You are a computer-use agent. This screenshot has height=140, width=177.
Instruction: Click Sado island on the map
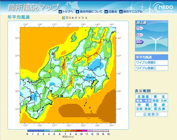(x=74, y=37)
